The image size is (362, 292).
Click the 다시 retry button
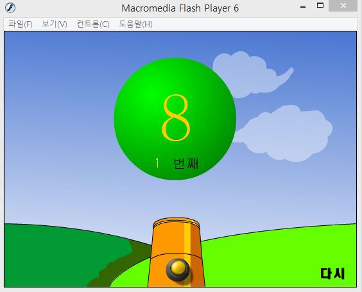click(332, 274)
